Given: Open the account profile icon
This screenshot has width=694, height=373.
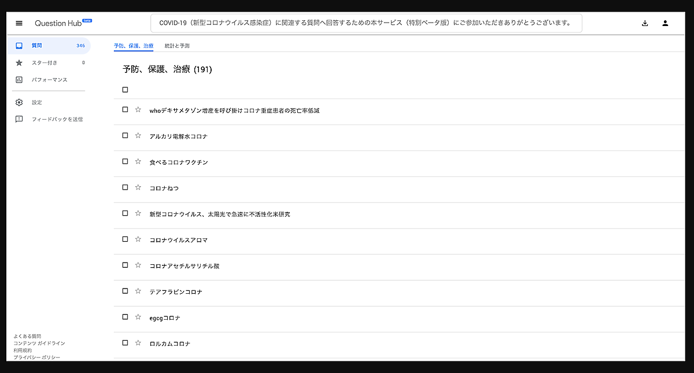Looking at the screenshot, I should pyautogui.click(x=665, y=23).
